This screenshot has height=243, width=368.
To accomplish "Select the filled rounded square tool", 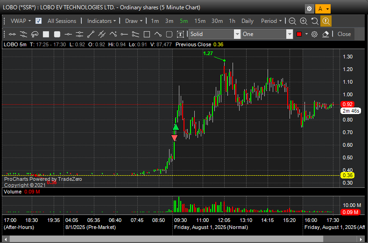I will pyautogui.click(x=57, y=34).
